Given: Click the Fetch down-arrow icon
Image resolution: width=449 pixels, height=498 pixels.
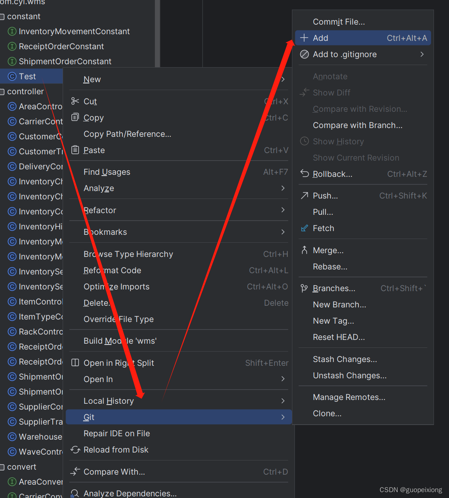Looking at the screenshot, I should coord(304,228).
